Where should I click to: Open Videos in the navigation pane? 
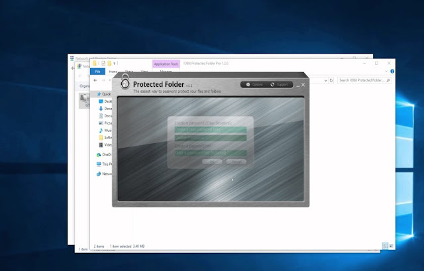point(105,145)
